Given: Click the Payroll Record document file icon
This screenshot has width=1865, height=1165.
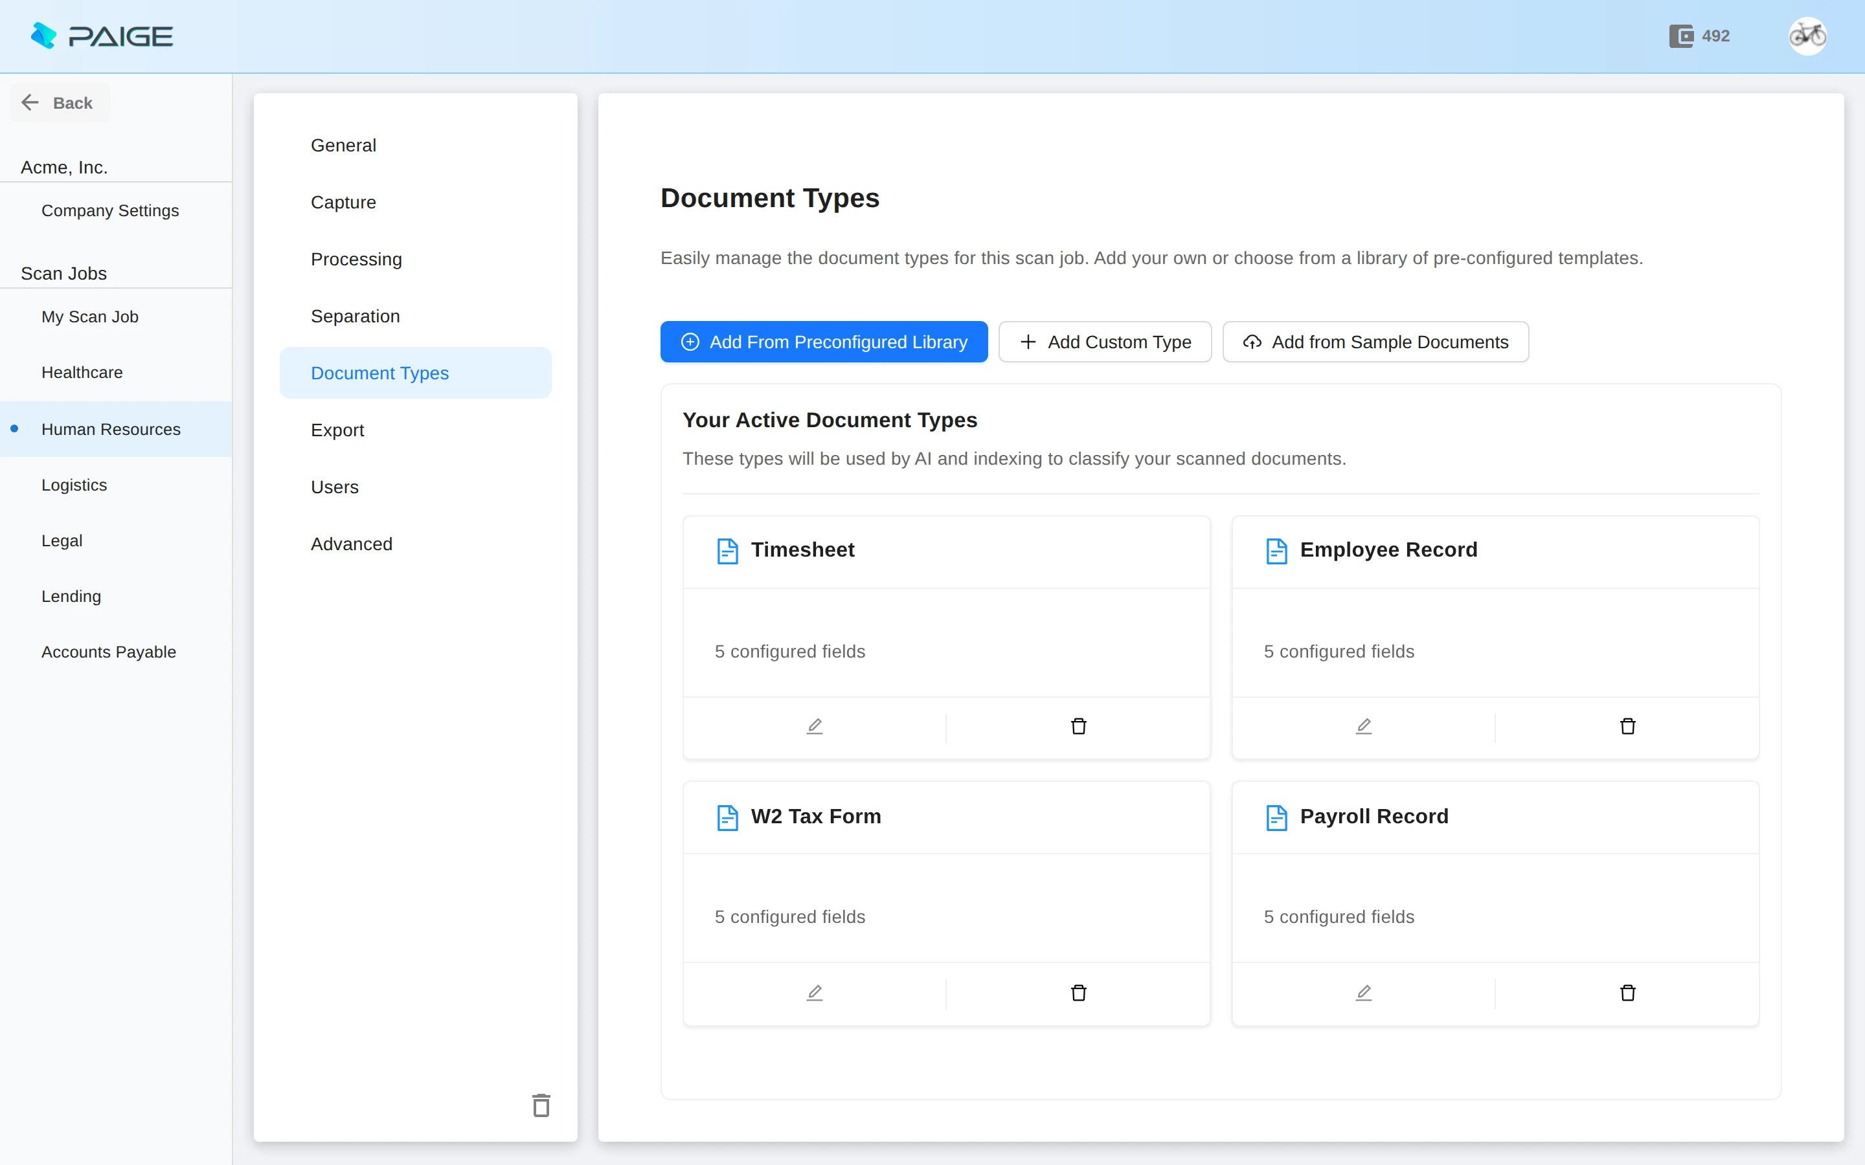Looking at the screenshot, I should click(x=1276, y=817).
